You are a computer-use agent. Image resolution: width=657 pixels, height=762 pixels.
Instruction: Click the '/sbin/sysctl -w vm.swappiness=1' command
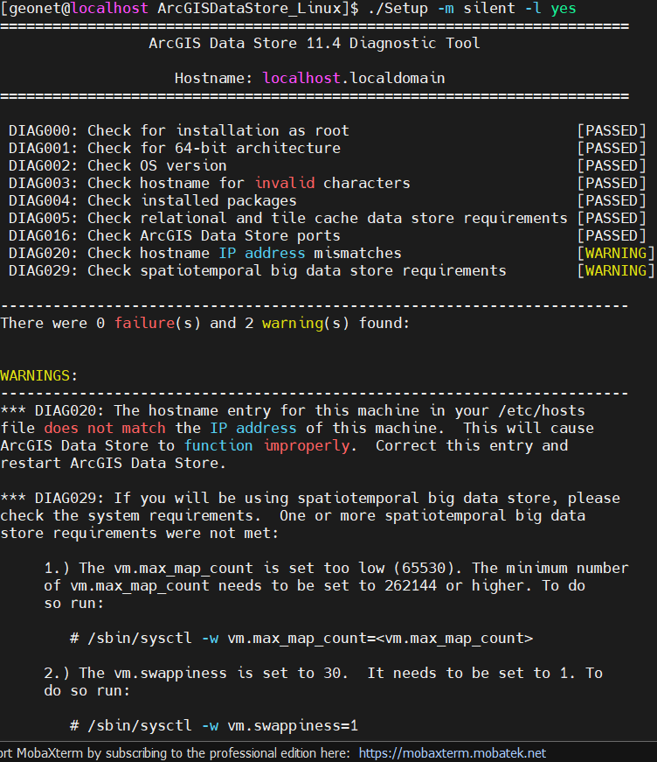tap(214, 725)
